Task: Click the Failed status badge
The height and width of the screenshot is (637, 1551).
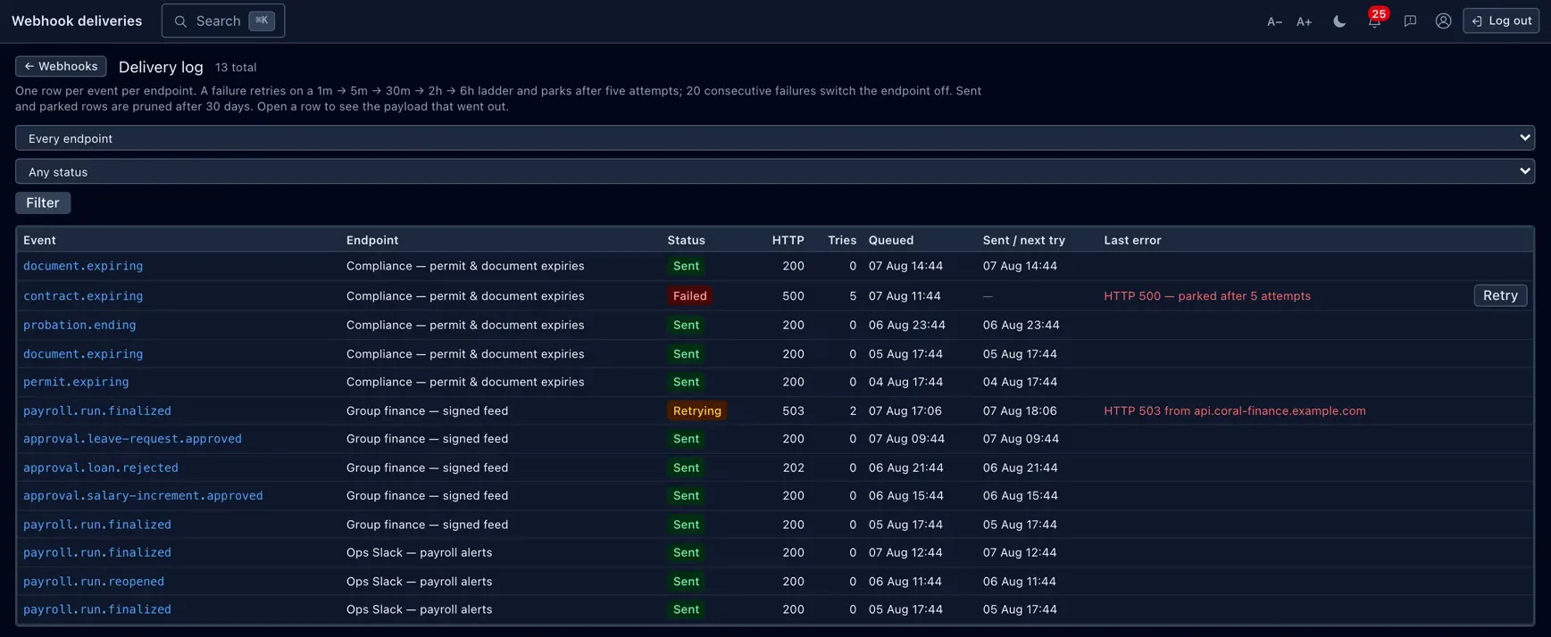Action: (x=689, y=296)
